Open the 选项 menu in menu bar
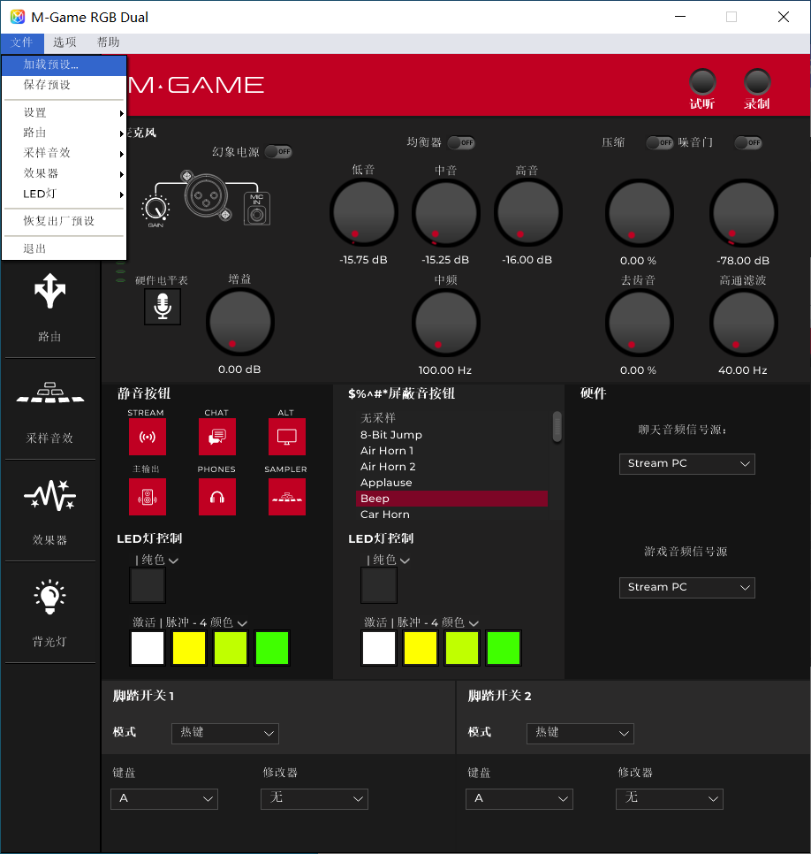The width and height of the screenshot is (811, 854). pyautogui.click(x=64, y=42)
